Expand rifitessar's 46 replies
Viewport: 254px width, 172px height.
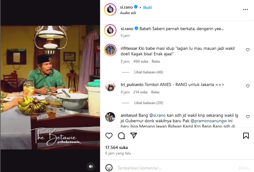(x=148, y=72)
